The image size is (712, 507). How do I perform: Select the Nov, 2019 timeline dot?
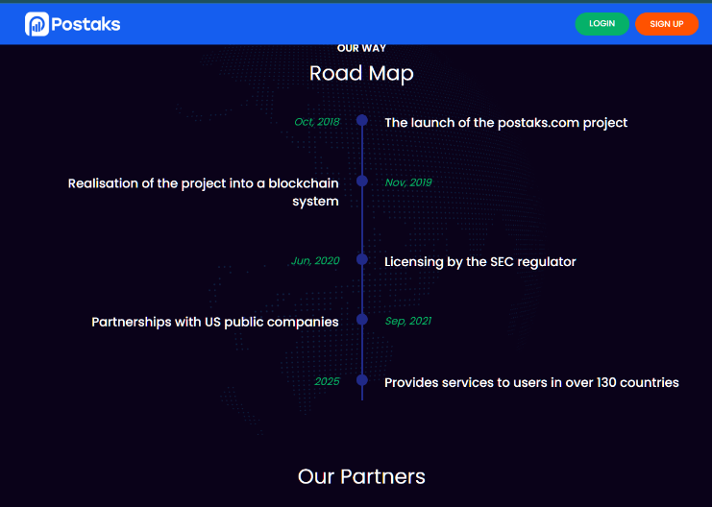362,181
